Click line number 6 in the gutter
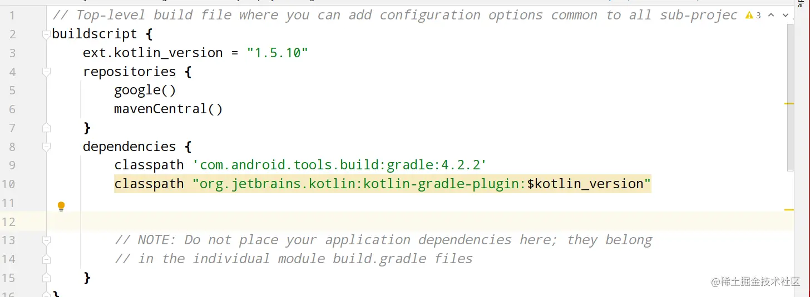The image size is (810, 297). (x=13, y=109)
